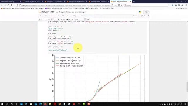Go to Firefox home page icon
This screenshot has height=106, width=188.
pos(11,5)
